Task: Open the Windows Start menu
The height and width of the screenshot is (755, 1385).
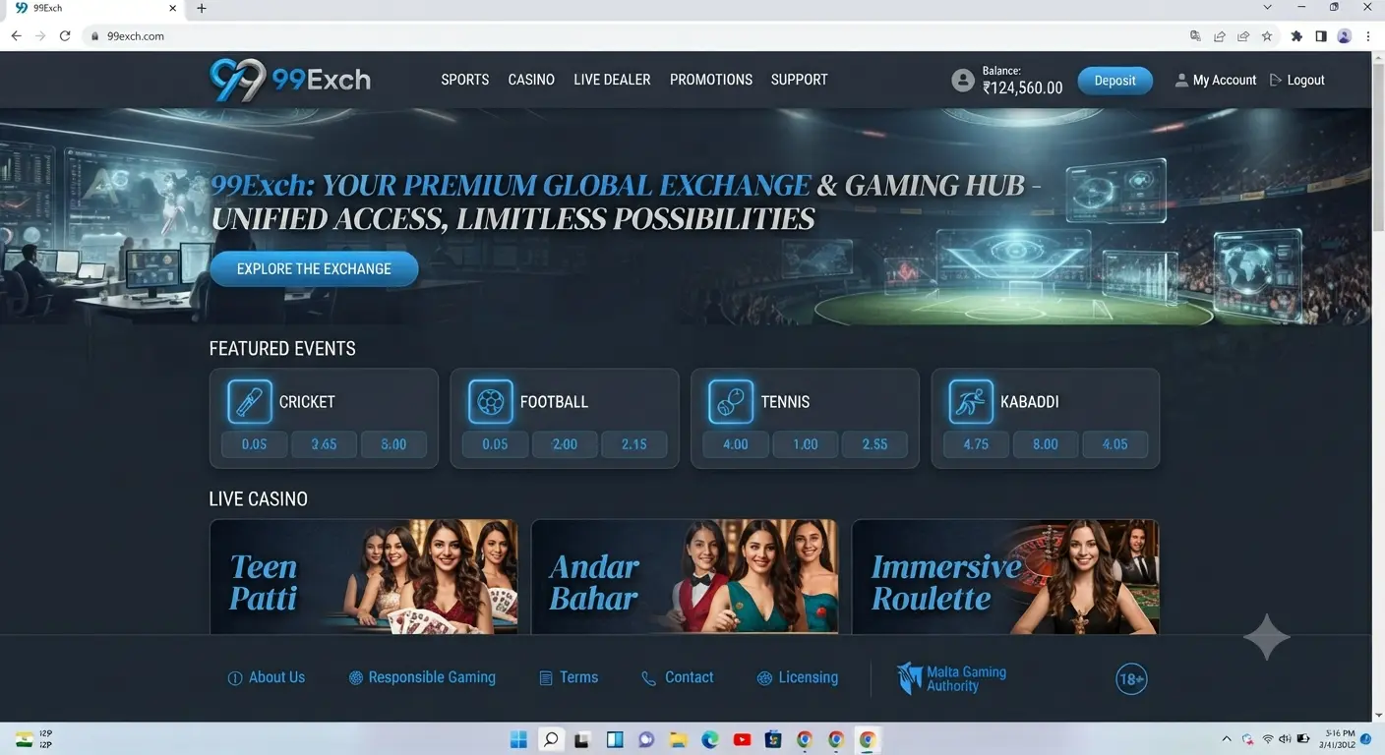Action: [518, 739]
